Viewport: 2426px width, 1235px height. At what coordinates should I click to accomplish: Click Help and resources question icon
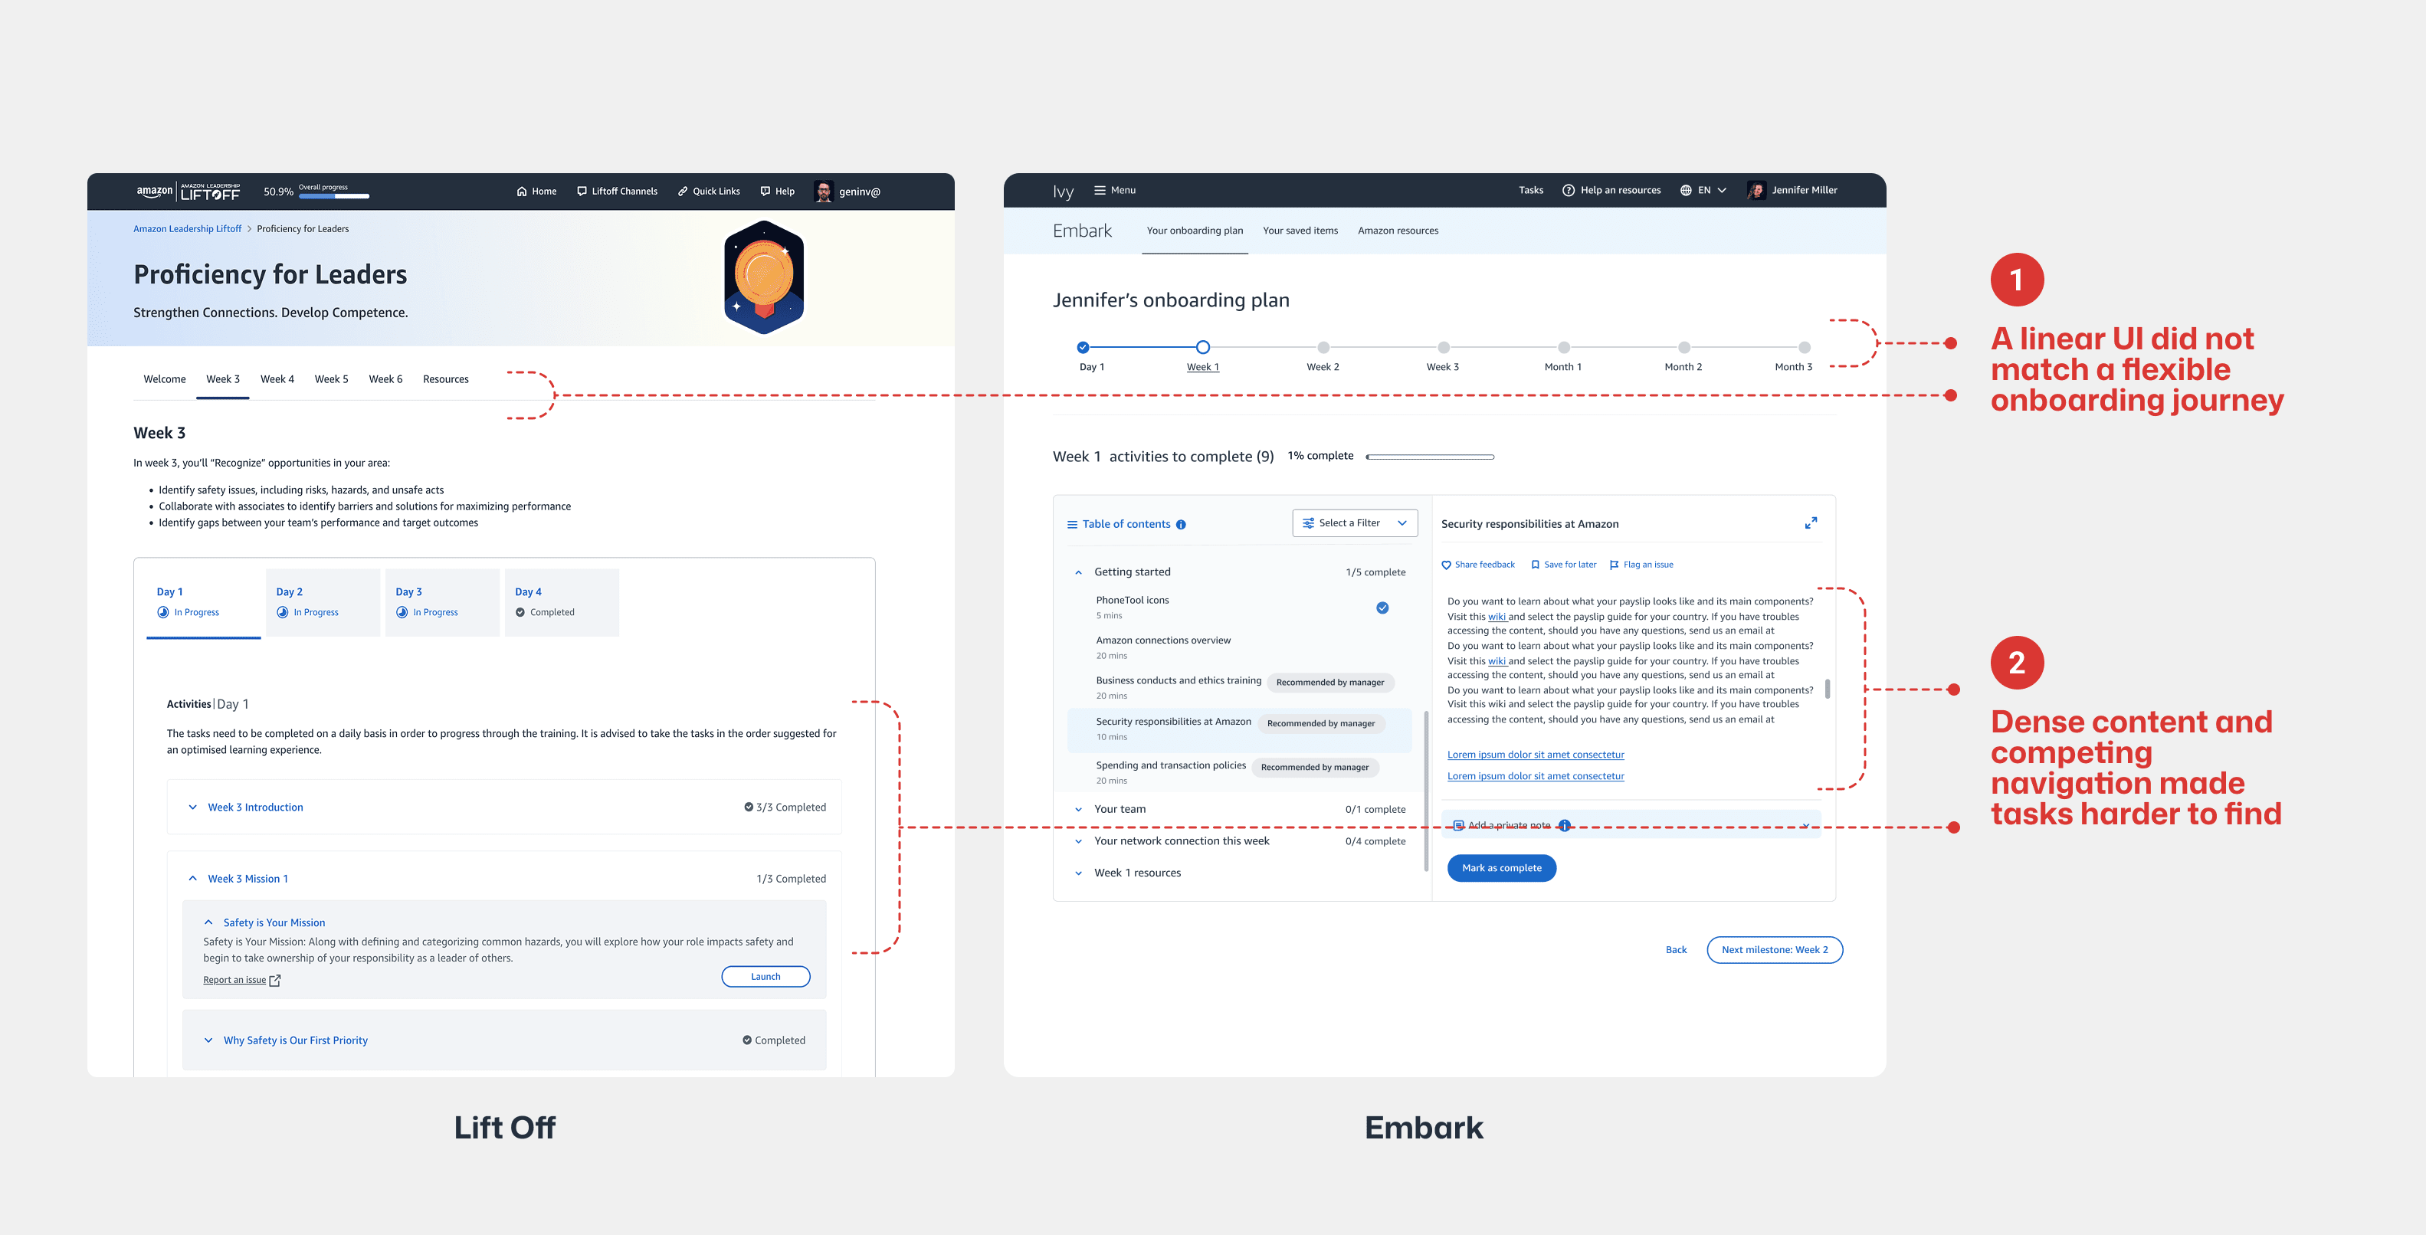1568,190
